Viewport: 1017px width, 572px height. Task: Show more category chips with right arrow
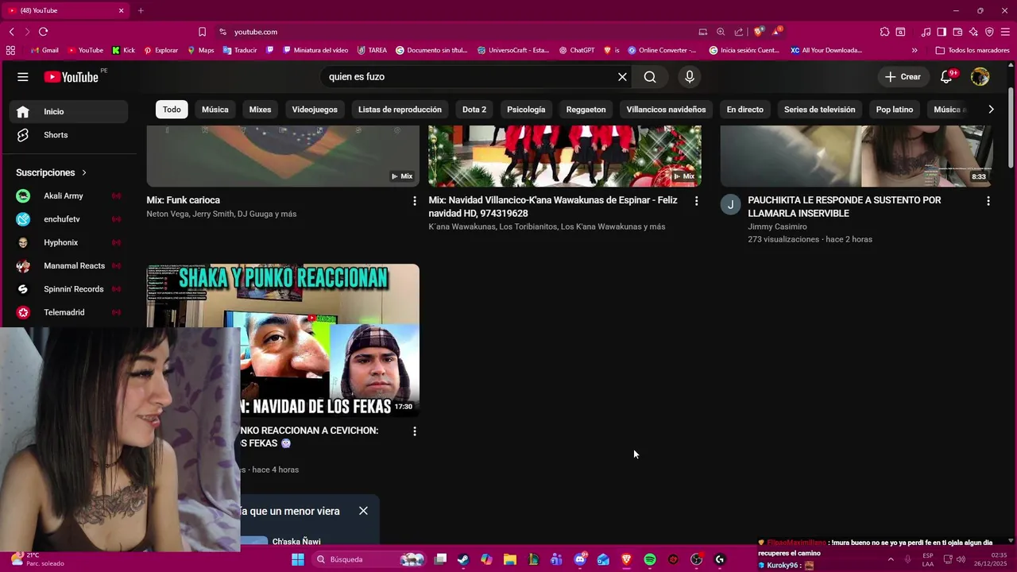(991, 110)
